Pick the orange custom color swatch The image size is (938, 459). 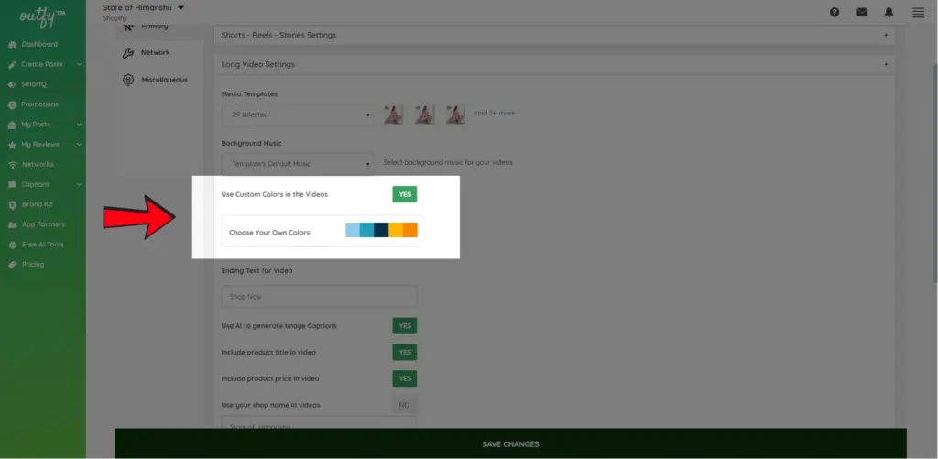[409, 231]
